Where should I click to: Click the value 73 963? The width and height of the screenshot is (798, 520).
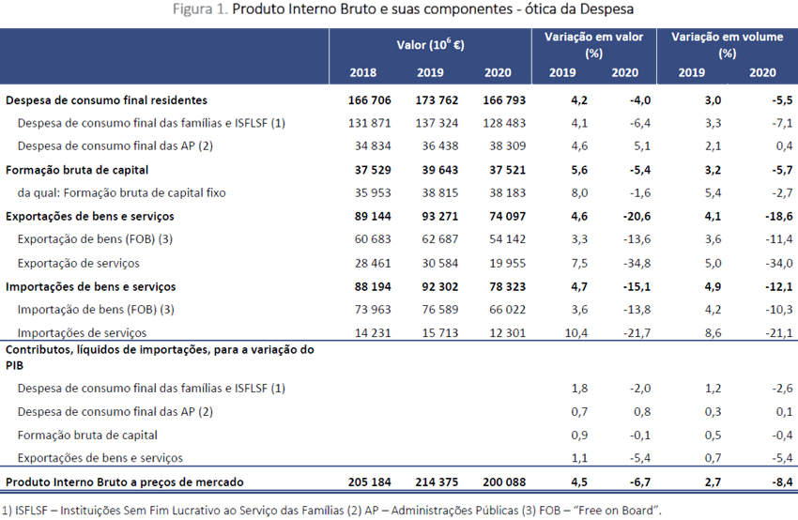(x=373, y=310)
